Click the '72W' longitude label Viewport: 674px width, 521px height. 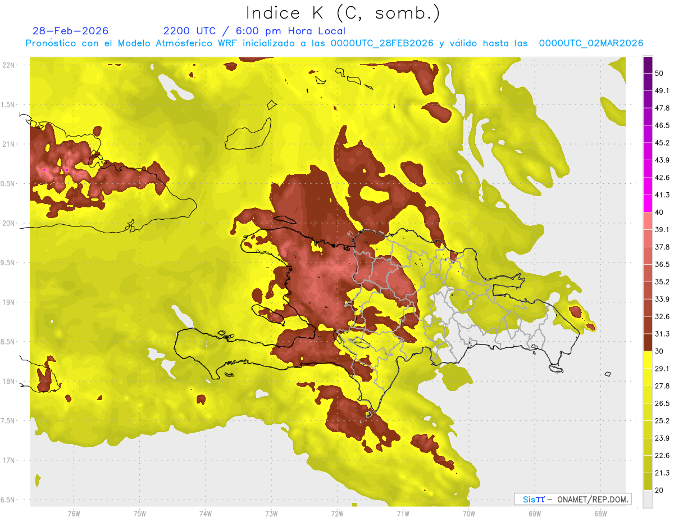point(337,513)
